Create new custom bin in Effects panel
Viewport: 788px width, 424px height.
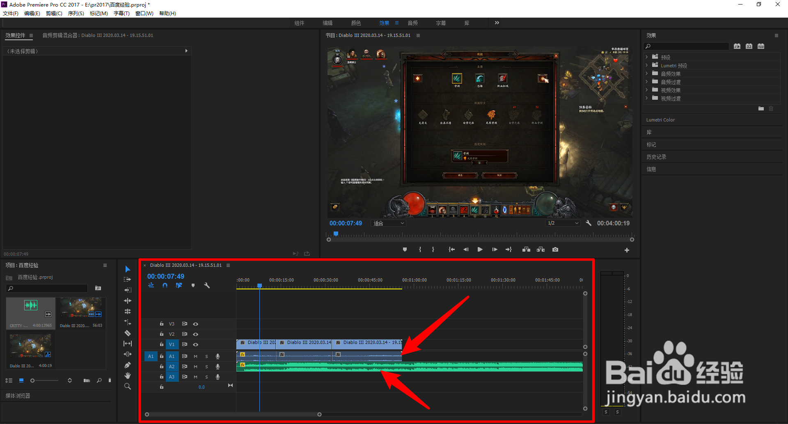pyautogui.click(x=761, y=109)
